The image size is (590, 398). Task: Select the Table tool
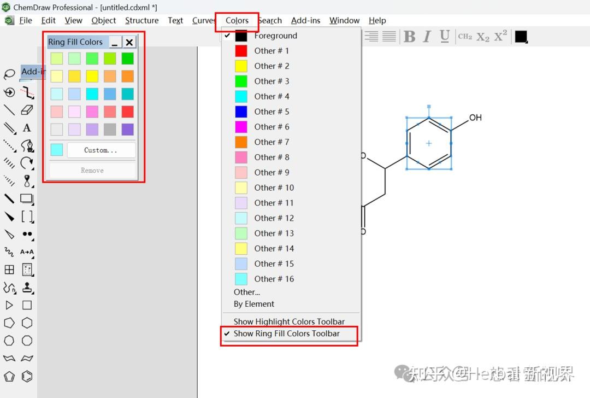[8, 269]
